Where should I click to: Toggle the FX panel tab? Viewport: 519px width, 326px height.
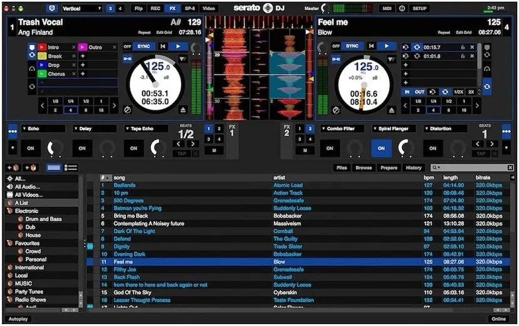172,8
